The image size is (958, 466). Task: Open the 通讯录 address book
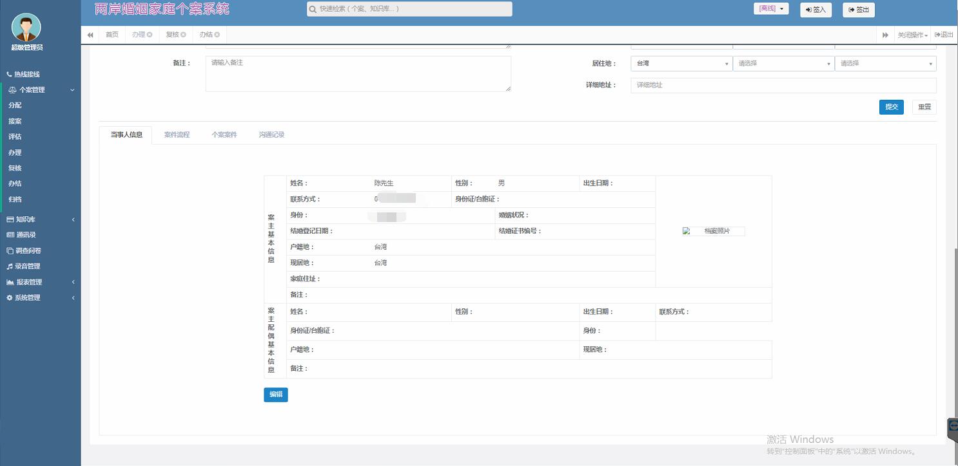pyautogui.click(x=26, y=235)
